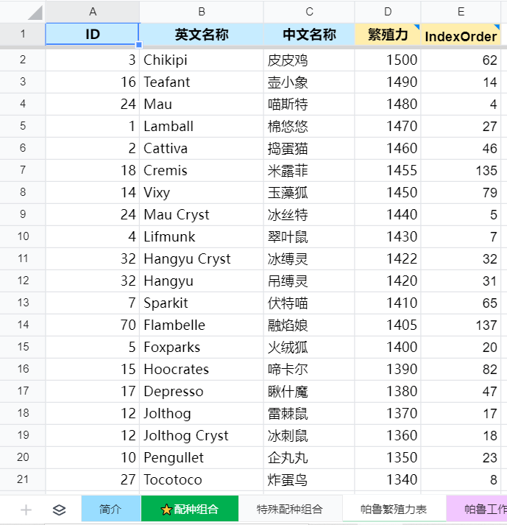Add a new sheet with plus icon

click(26, 510)
